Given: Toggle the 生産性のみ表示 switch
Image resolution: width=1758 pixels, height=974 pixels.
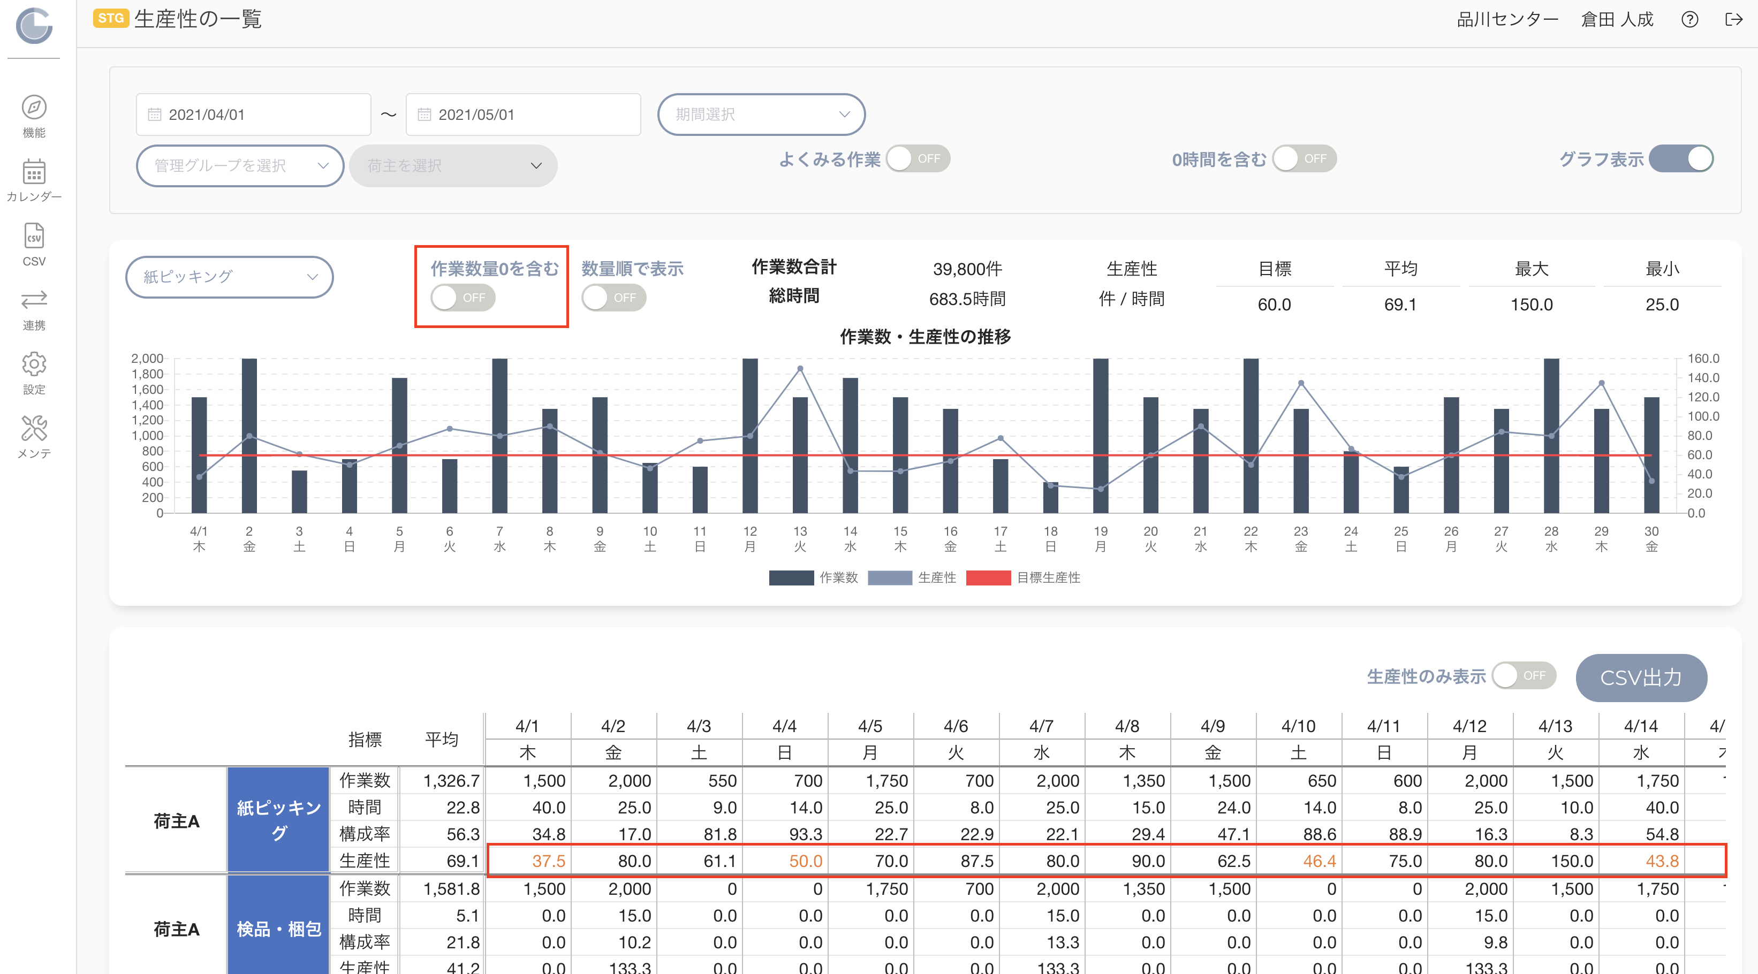Looking at the screenshot, I should point(1523,675).
